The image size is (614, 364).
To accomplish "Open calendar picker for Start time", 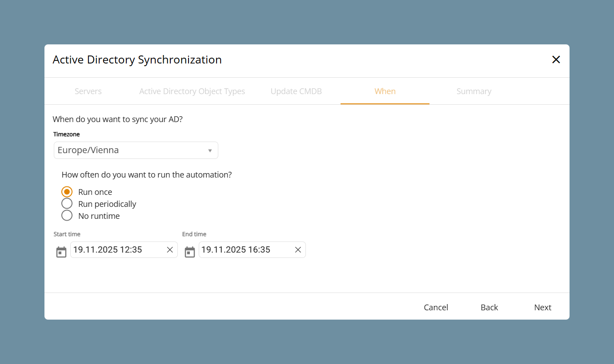I will [x=61, y=252].
